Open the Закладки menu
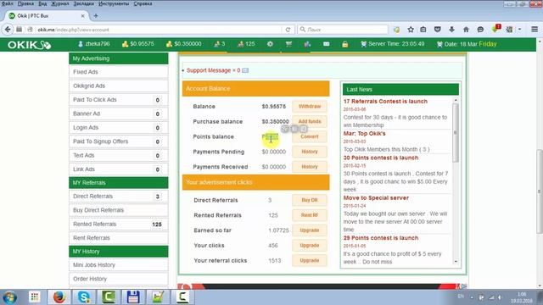This screenshot has height=305, width=543. tap(84, 3)
